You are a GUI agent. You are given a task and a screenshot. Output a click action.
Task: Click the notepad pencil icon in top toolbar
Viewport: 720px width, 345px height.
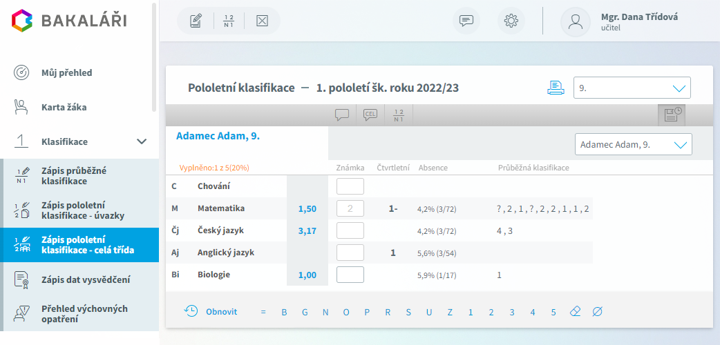click(x=196, y=21)
